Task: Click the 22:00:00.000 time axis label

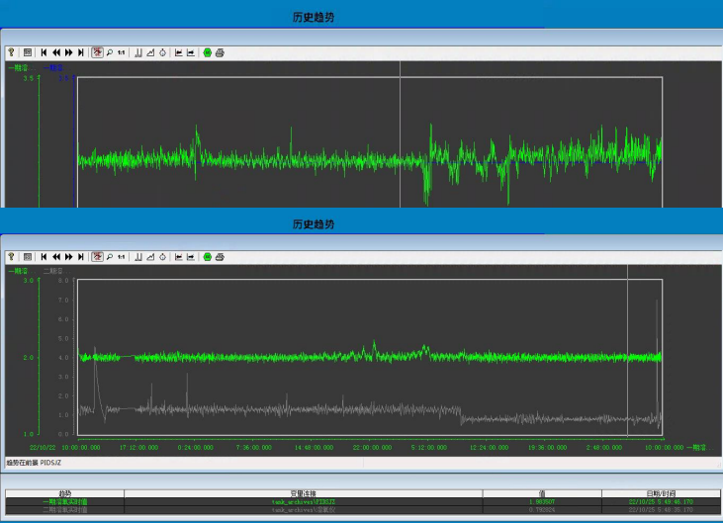Action: (372, 448)
